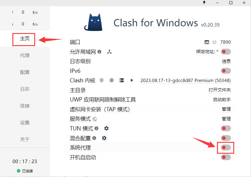Click the random port icon next to 7890
251x177 pixels.
(x=214, y=42)
